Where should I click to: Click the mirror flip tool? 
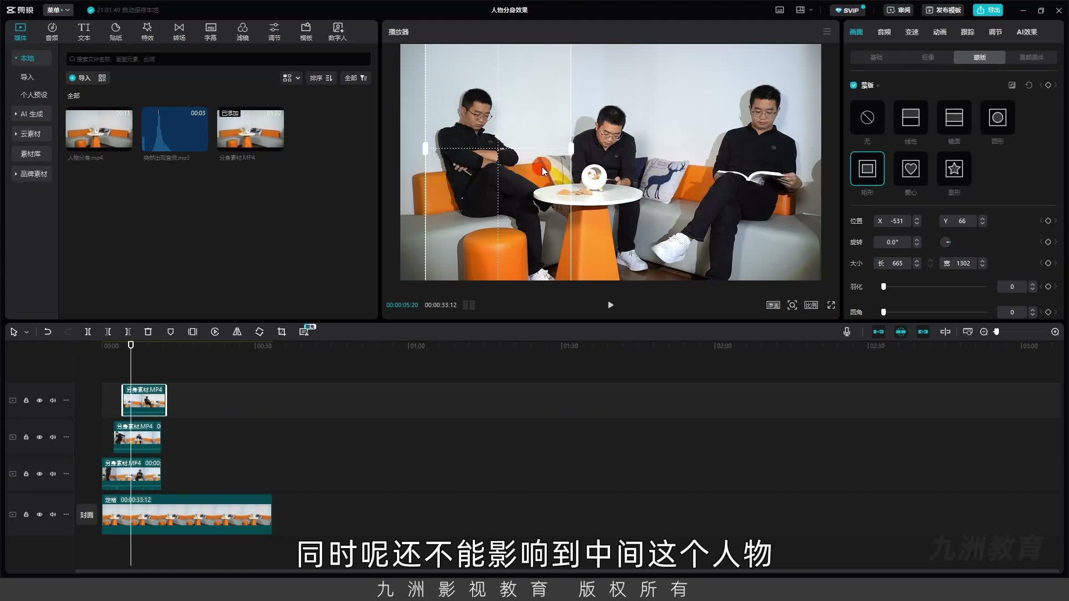[237, 332]
